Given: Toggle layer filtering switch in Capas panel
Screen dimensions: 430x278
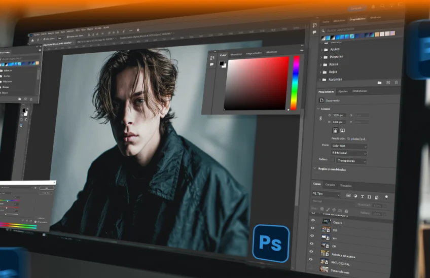Looking at the screenshot, I should 386,197.
